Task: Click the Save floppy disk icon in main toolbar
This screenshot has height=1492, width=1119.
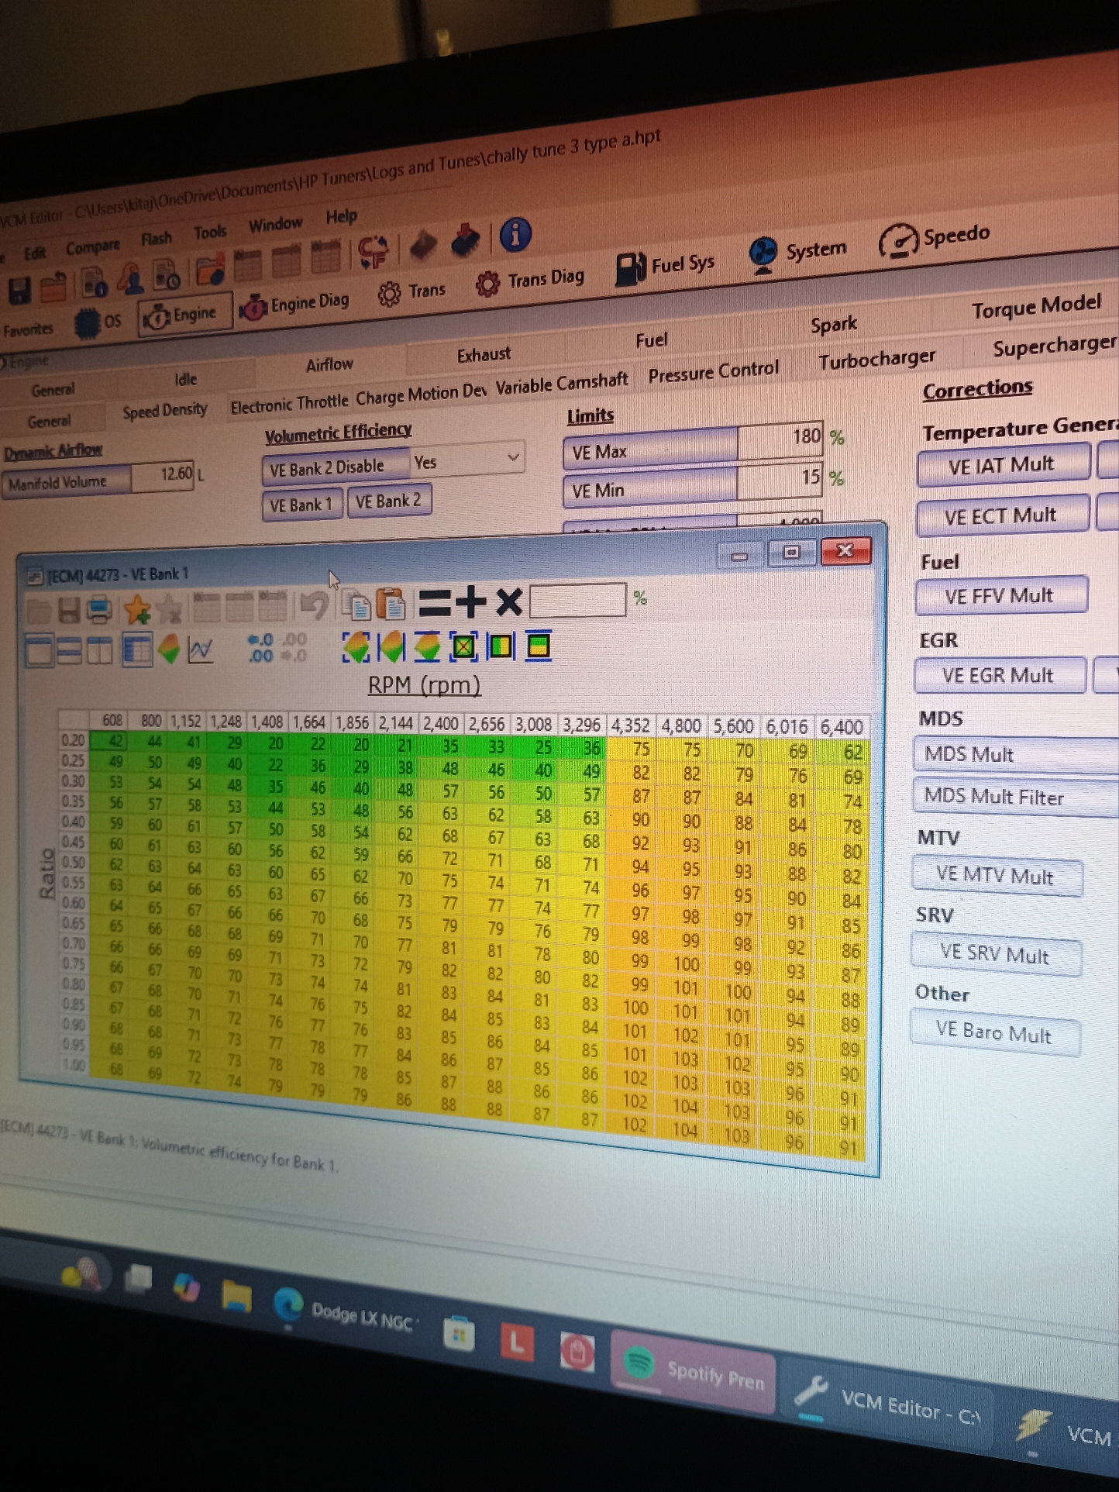Action: pyautogui.click(x=20, y=291)
